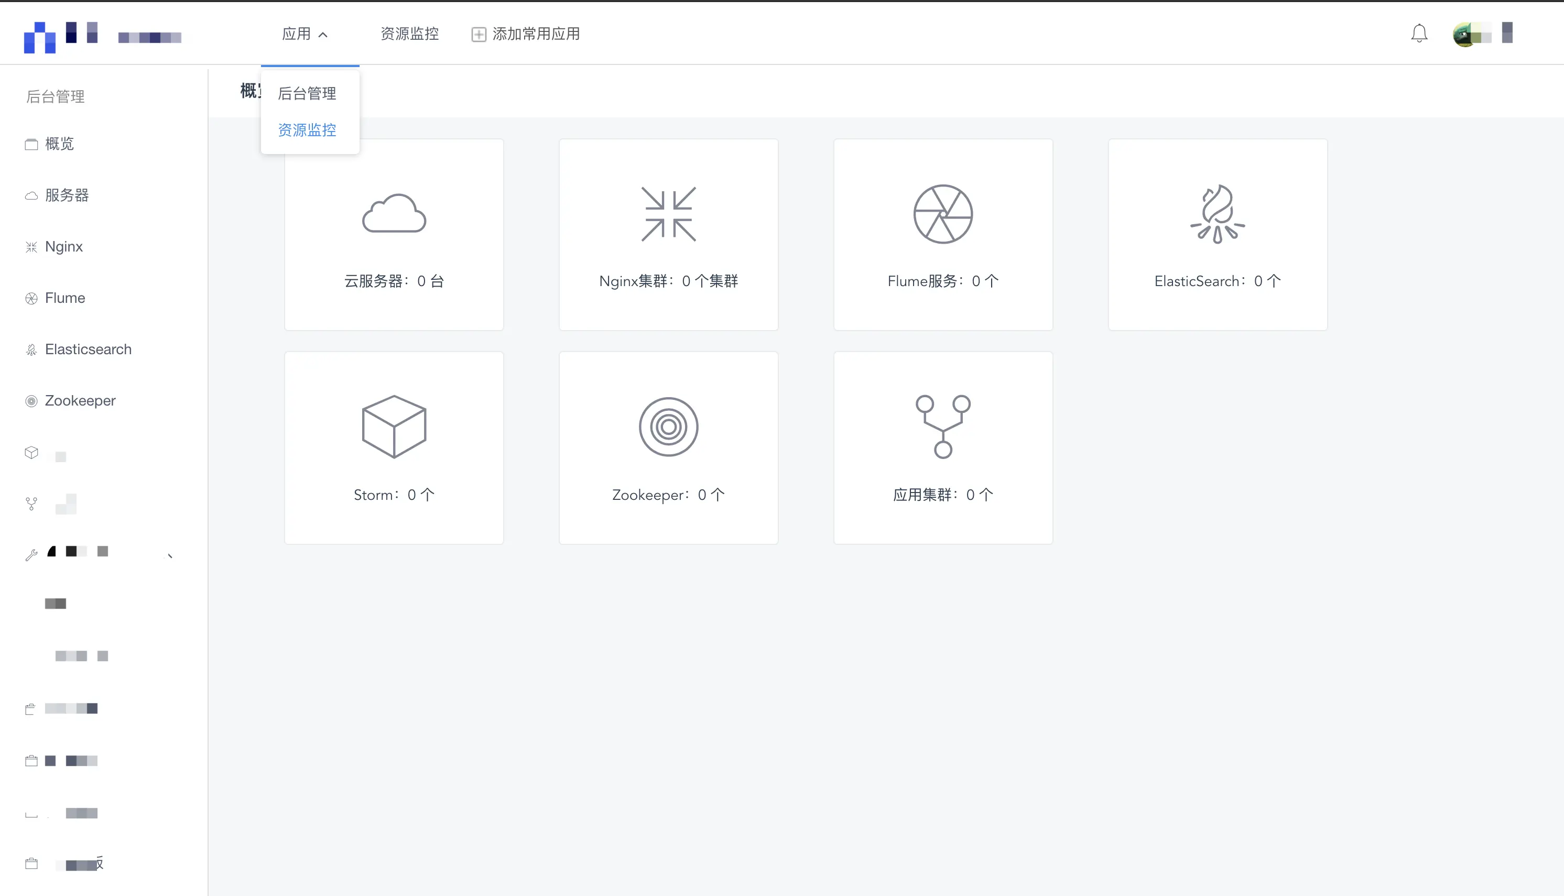Click the Flume service aperture icon

(943, 214)
